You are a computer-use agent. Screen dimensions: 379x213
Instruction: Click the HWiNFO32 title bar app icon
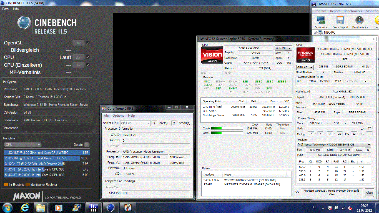click(x=313, y=4)
